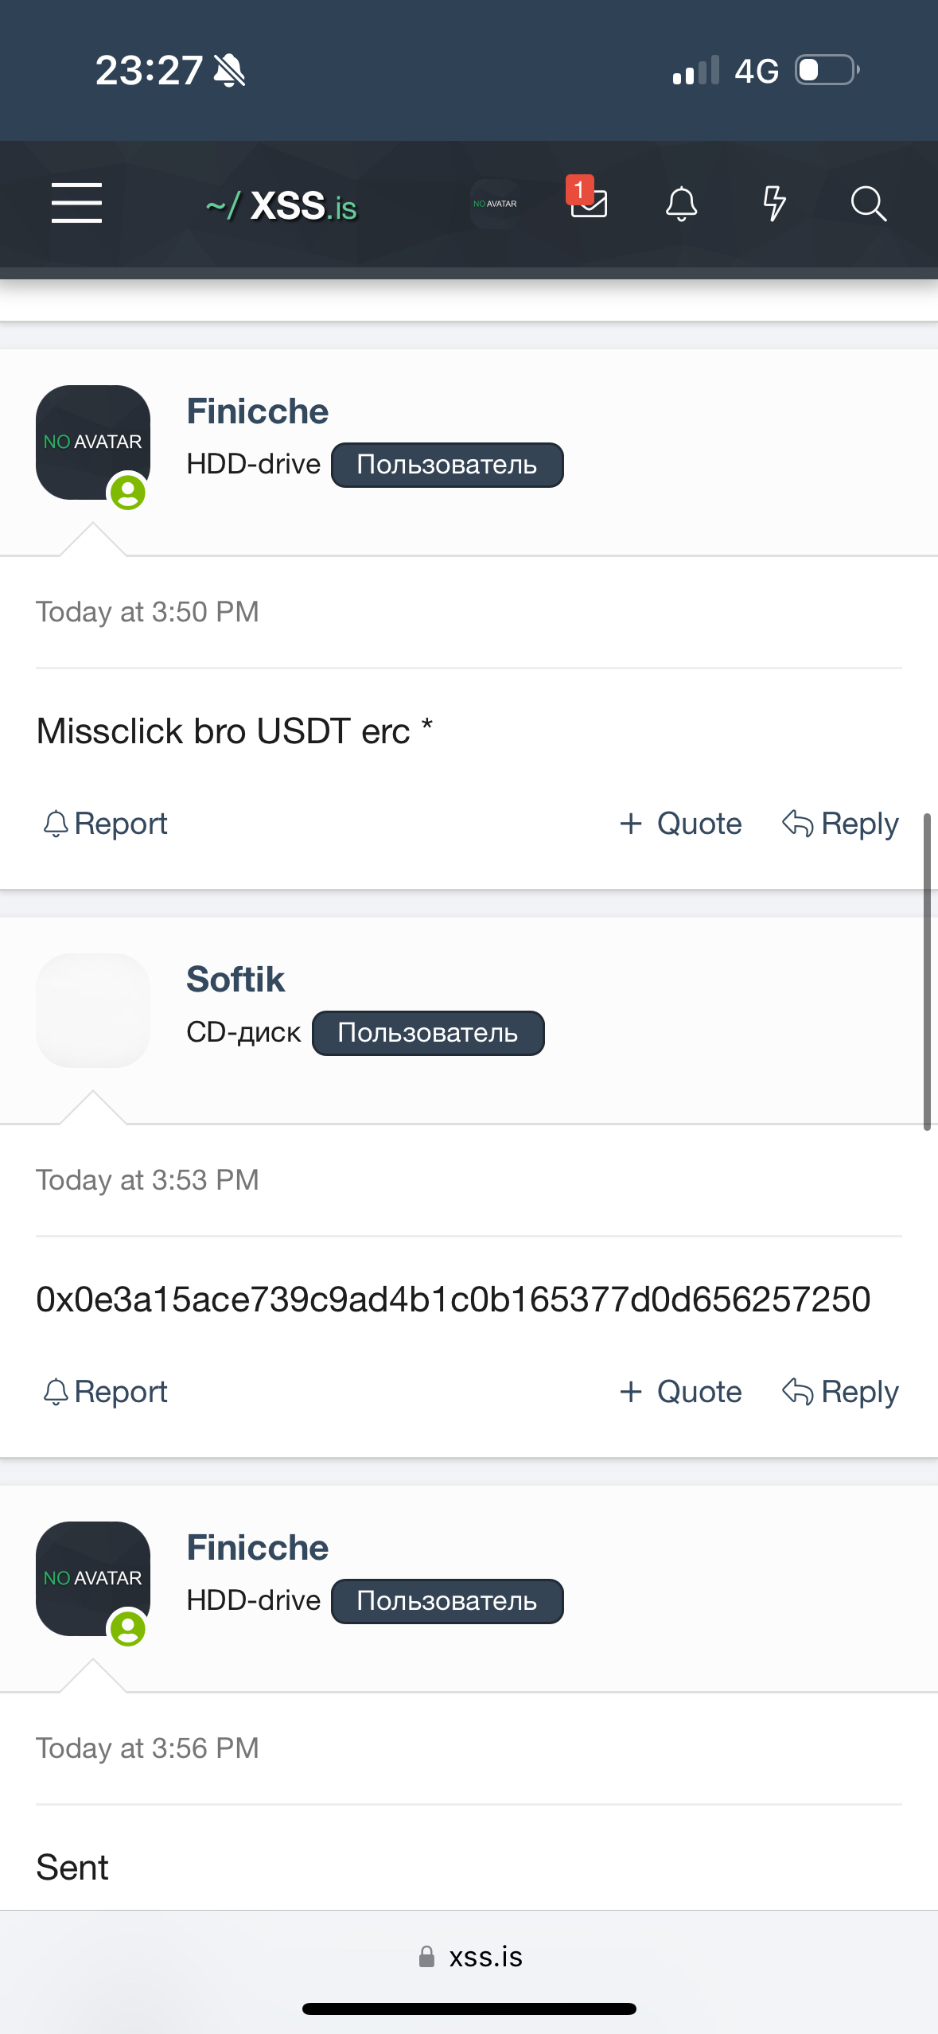Open the forum search magnifier
Image resolution: width=938 pixels, height=2034 pixels.
(x=868, y=204)
